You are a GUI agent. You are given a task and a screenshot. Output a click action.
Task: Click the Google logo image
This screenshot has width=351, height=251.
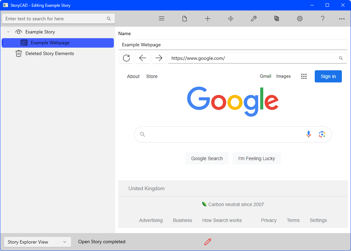(233, 102)
